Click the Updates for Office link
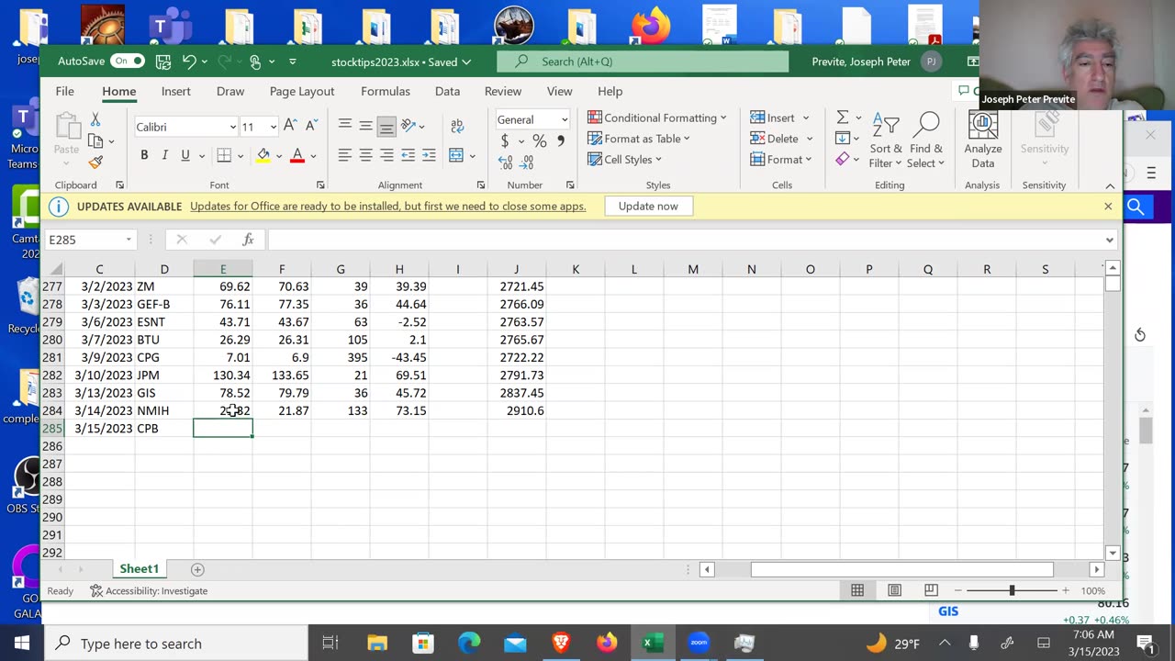 [x=387, y=207]
